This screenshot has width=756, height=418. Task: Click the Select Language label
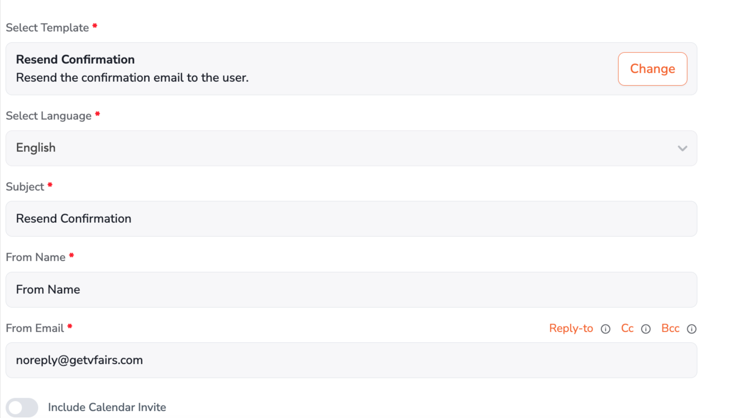[48, 116]
